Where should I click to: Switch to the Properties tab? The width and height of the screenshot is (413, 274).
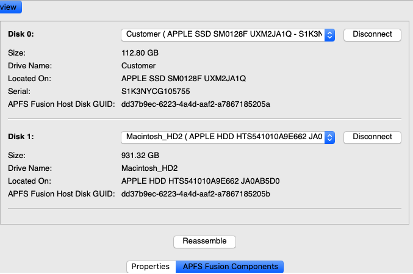[151, 267]
